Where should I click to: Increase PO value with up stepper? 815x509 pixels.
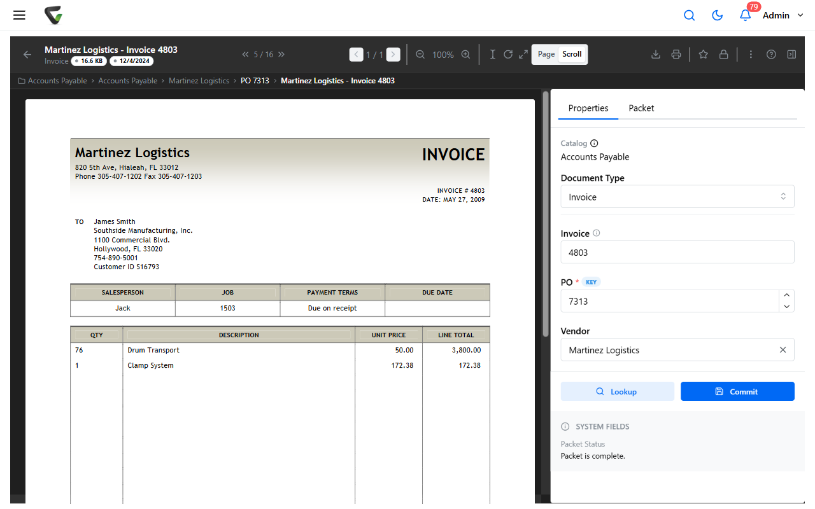pyautogui.click(x=787, y=295)
